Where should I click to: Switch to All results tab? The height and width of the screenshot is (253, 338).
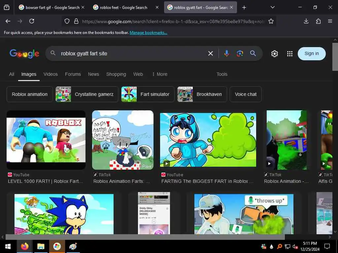click(12, 74)
